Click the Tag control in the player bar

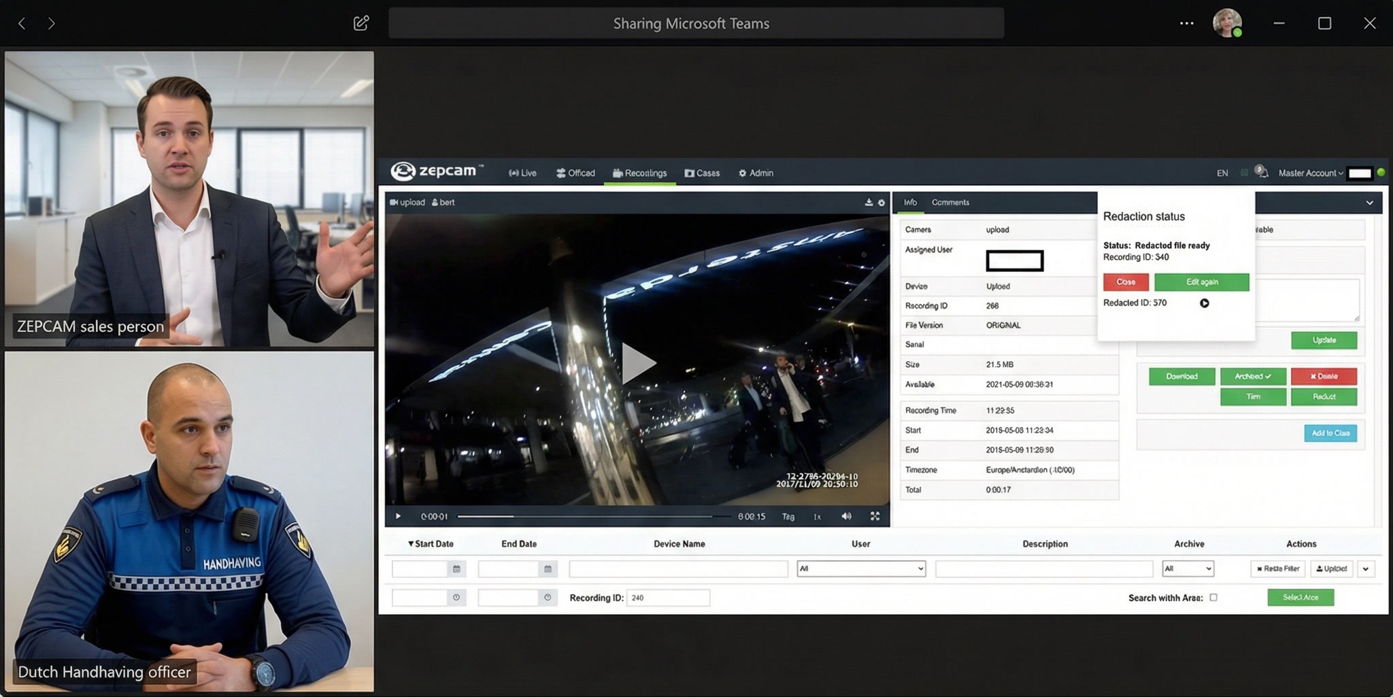(788, 517)
